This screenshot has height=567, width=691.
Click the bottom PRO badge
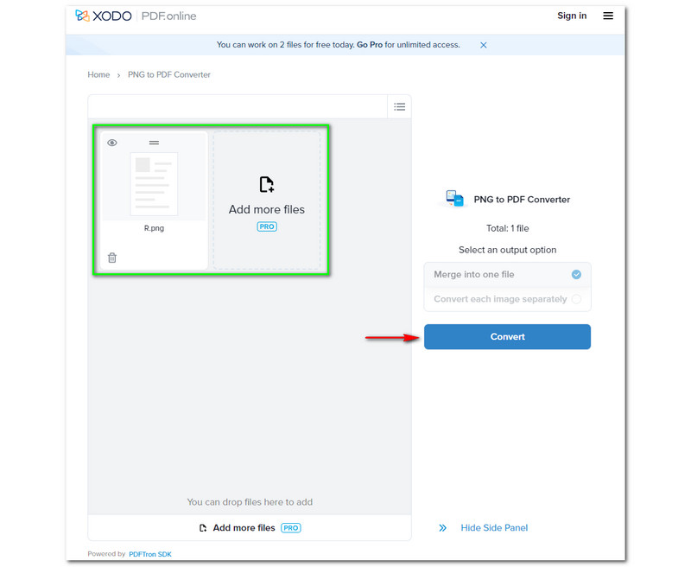(291, 528)
